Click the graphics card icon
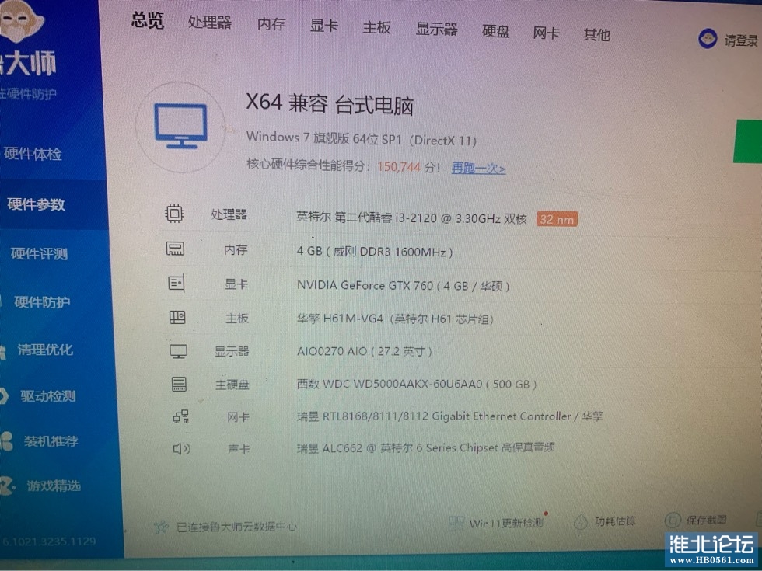The height and width of the screenshot is (571, 762). [x=177, y=283]
